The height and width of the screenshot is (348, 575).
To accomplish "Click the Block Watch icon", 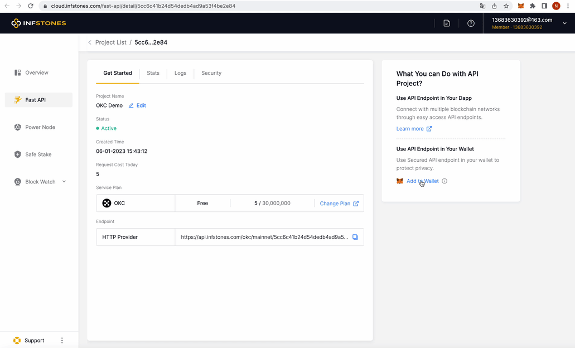I will (17, 181).
